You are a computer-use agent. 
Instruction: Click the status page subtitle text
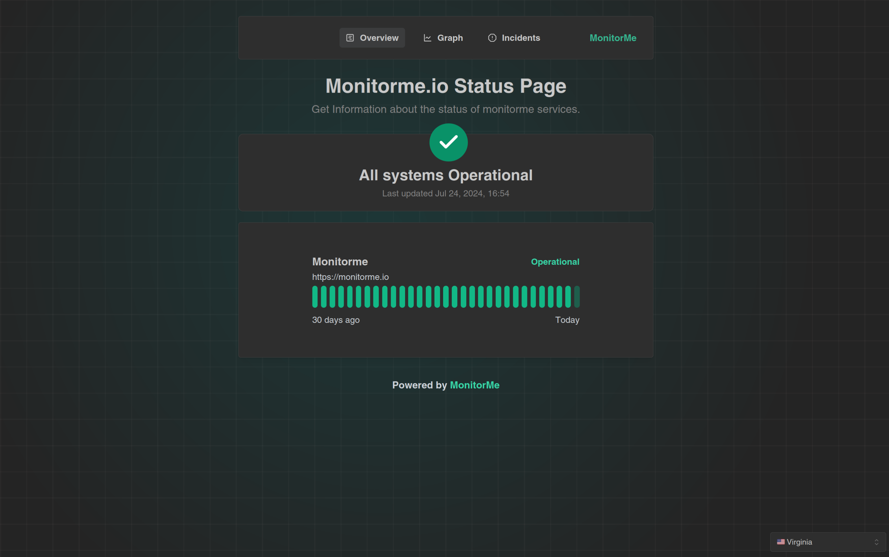(446, 109)
